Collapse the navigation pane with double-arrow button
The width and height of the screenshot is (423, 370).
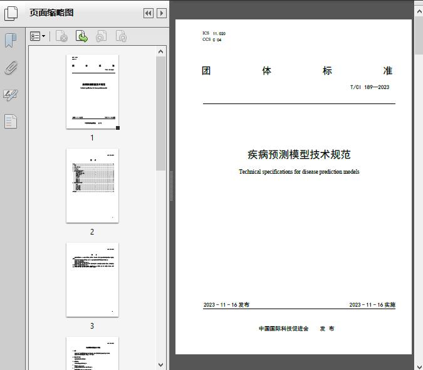click(149, 13)
